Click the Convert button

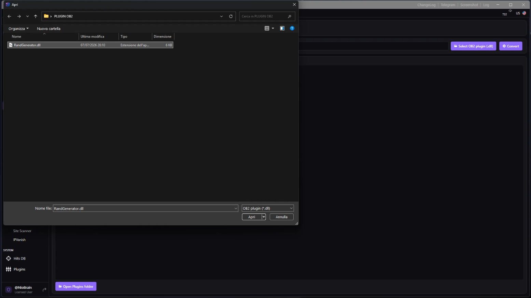tap(511, 46)
